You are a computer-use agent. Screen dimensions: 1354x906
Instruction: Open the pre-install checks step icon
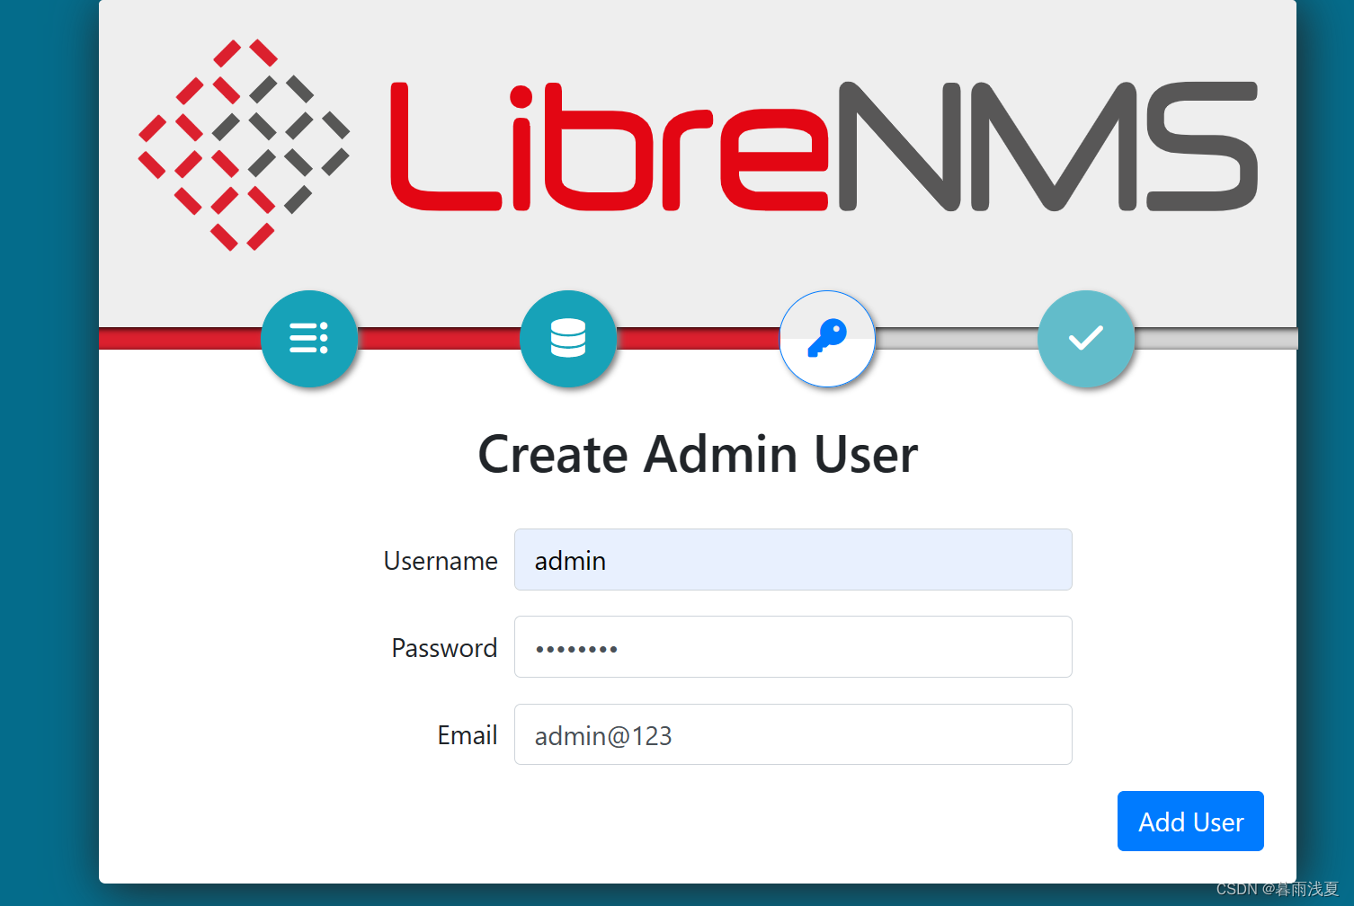coord(309,339)
